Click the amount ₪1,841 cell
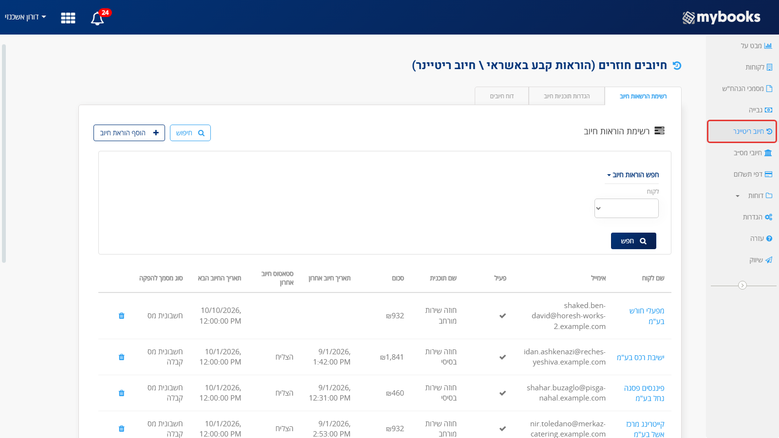Screen dimensions: 779x438 click(x=392, y=357)
